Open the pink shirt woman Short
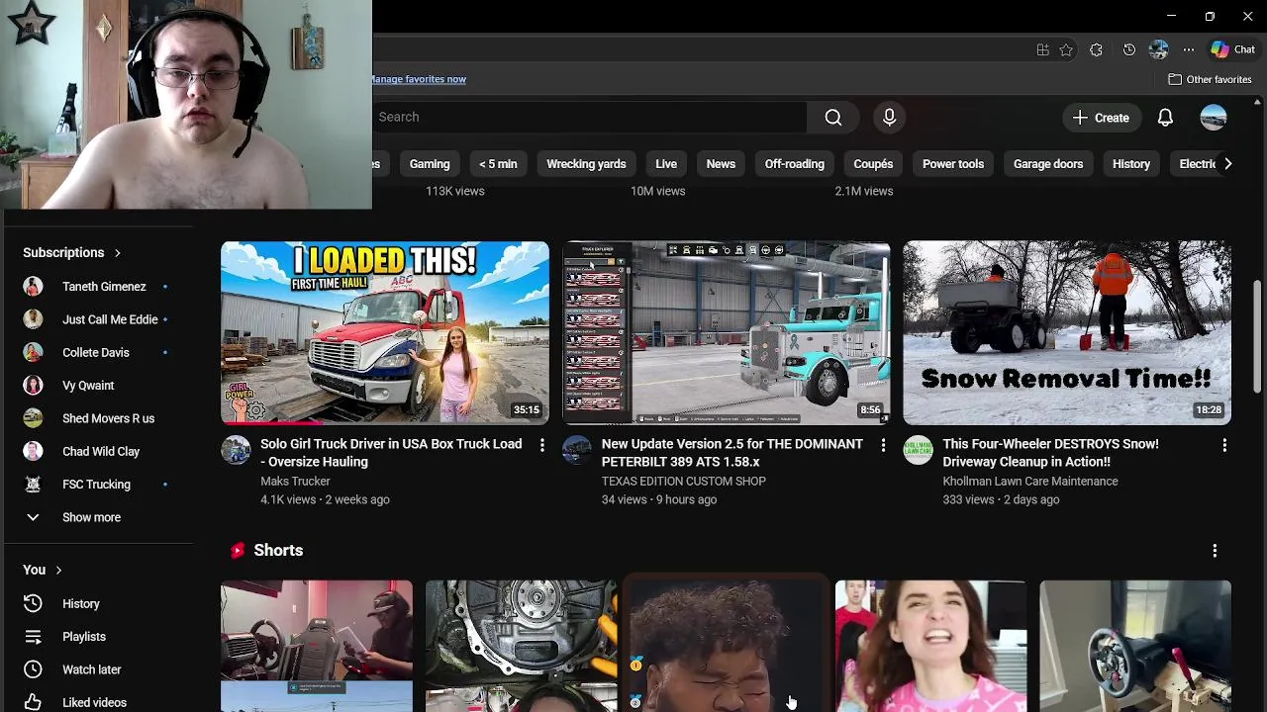Image resolution: width=1267 pixels, height=712 pixels. (930, 646)
